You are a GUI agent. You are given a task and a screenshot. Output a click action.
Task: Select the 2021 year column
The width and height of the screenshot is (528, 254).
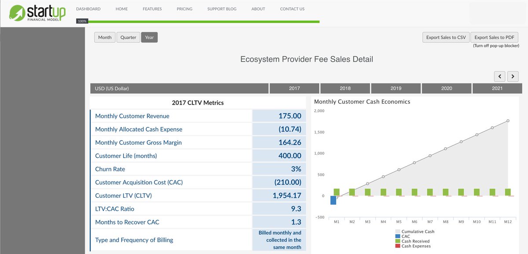pyautogui.click(x=497, y=88)
